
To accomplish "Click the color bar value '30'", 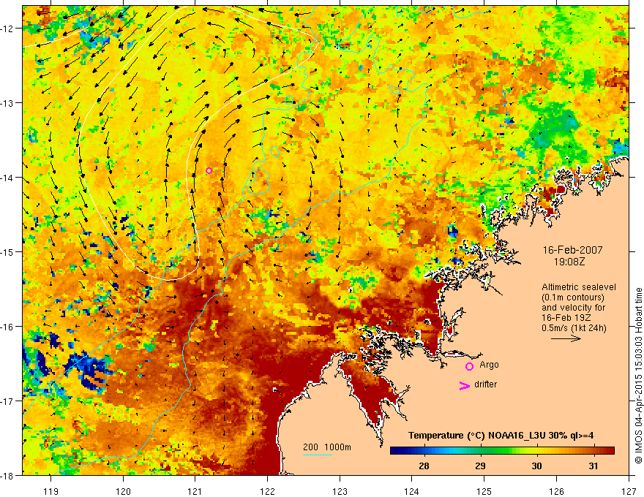I will pyautogui.click(x=537, y=466).
